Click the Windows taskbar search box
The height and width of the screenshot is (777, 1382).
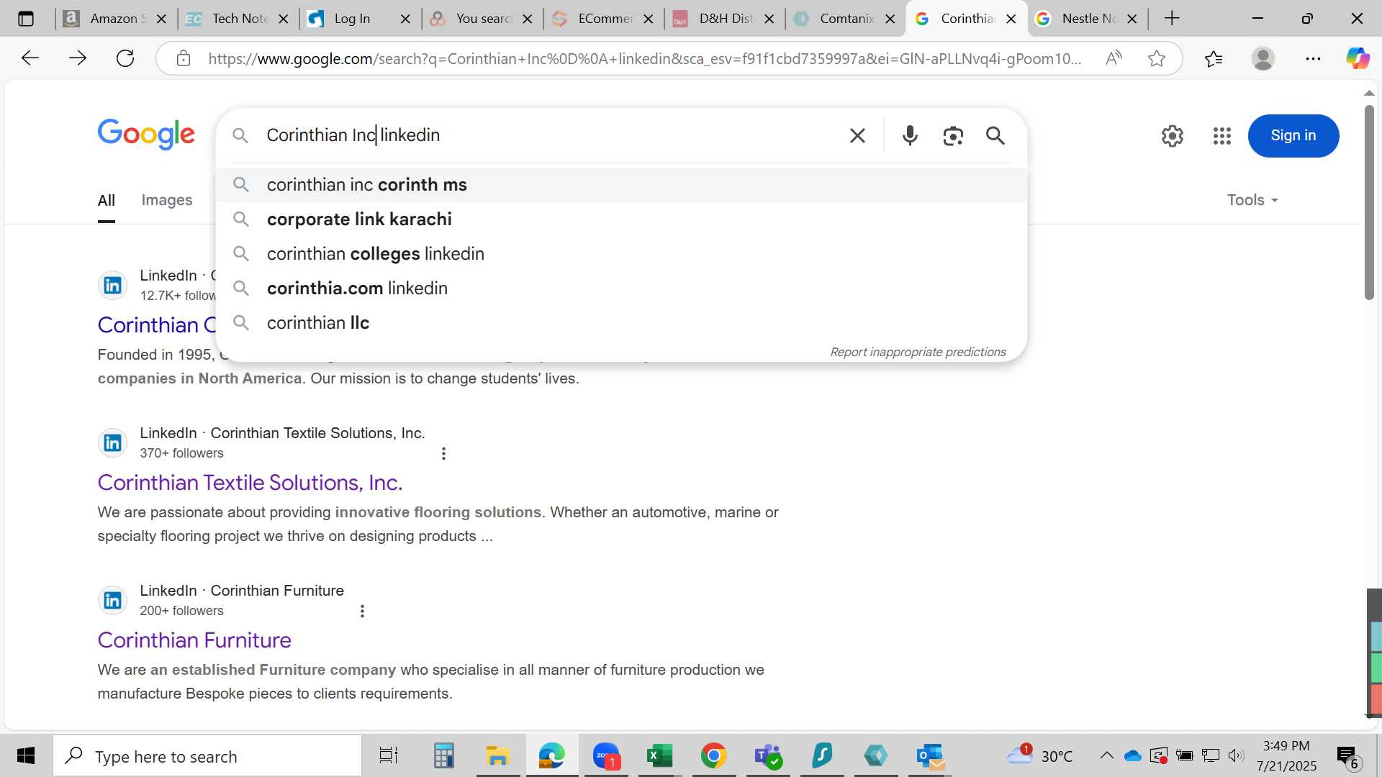(x=207, y=756)
